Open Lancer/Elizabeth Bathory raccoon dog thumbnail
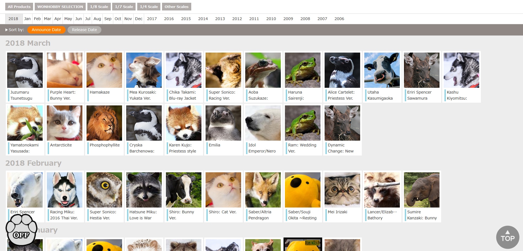The image size is (523, 251). (382, 190)
